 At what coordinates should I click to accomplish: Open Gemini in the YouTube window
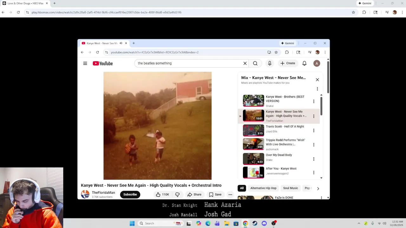[287, 43]
